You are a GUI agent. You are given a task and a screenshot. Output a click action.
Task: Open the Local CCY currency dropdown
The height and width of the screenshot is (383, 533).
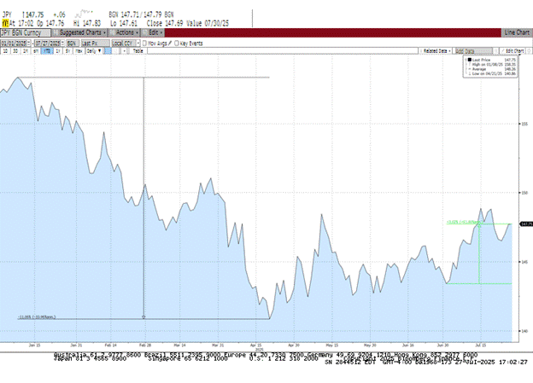click(126, 44)
